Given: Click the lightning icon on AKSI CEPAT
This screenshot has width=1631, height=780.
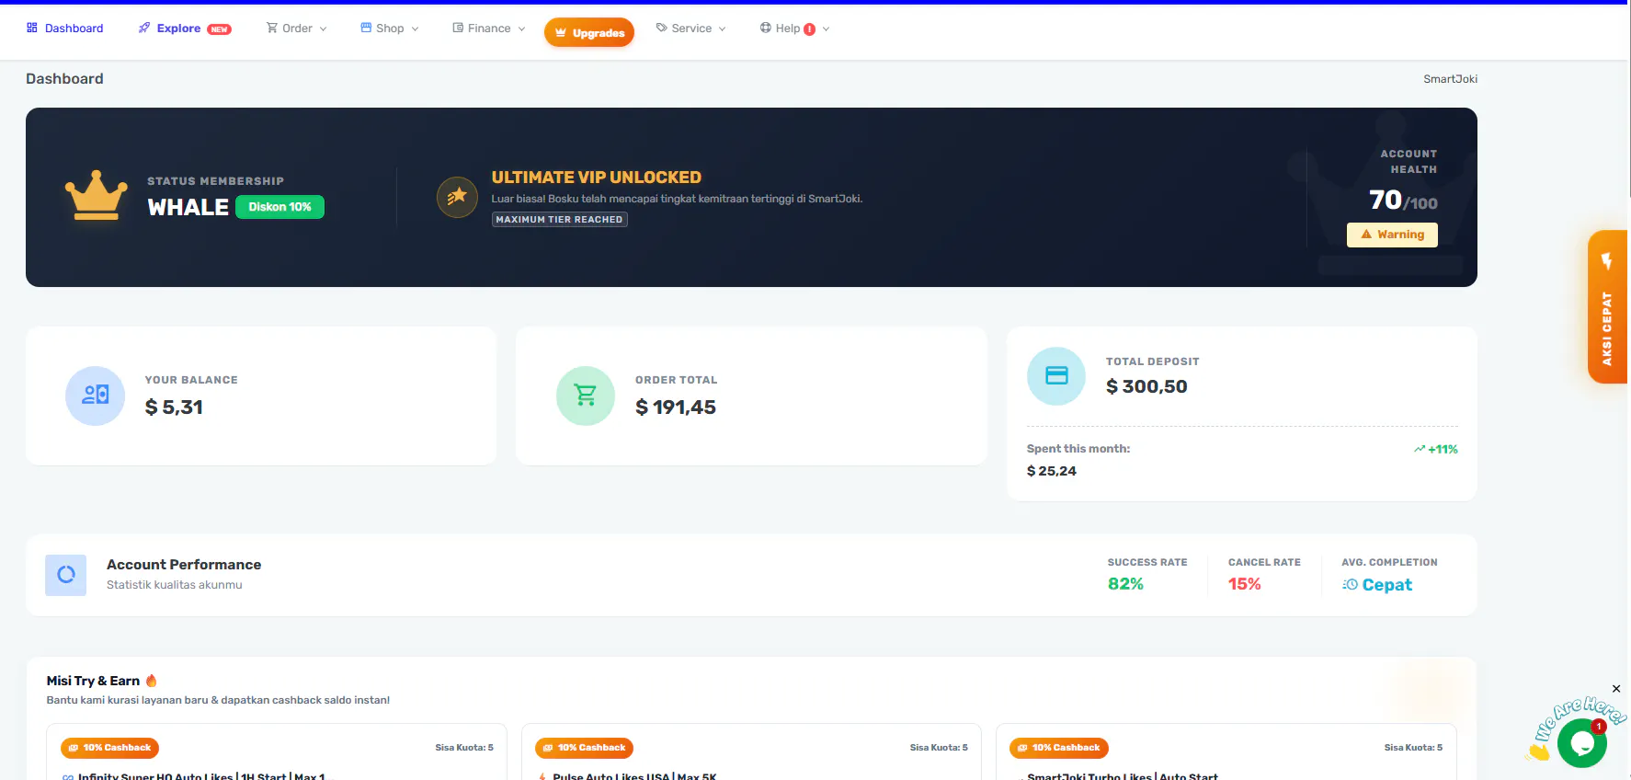Looking at the screenshot, I should tap(1606, 261).
